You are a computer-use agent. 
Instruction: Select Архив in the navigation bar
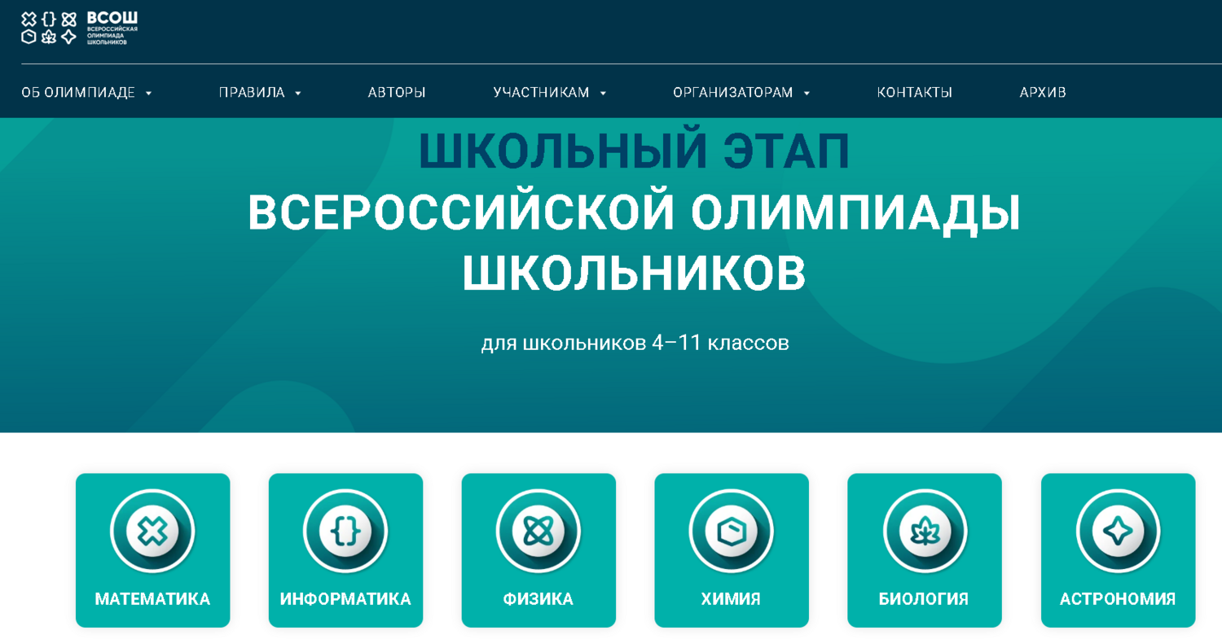coord(1043,93)
